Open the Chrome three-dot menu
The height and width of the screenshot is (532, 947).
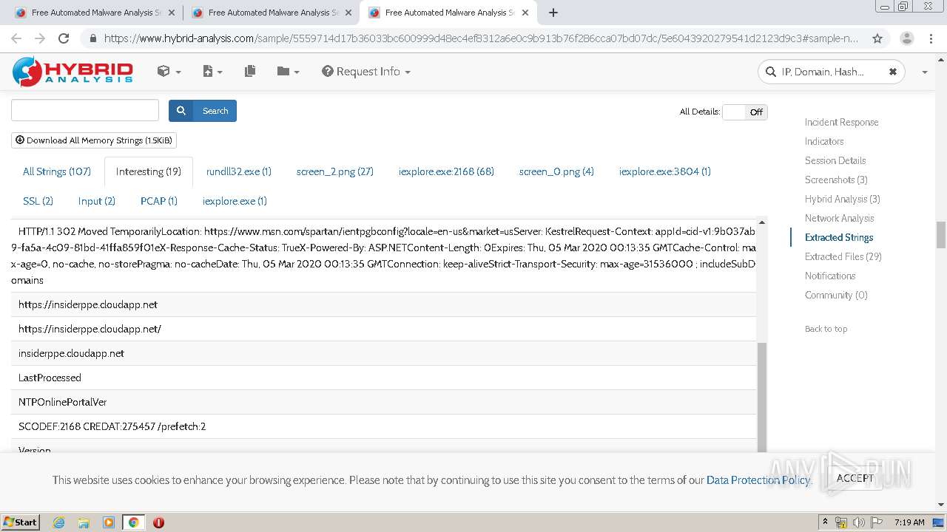[931, 38]
